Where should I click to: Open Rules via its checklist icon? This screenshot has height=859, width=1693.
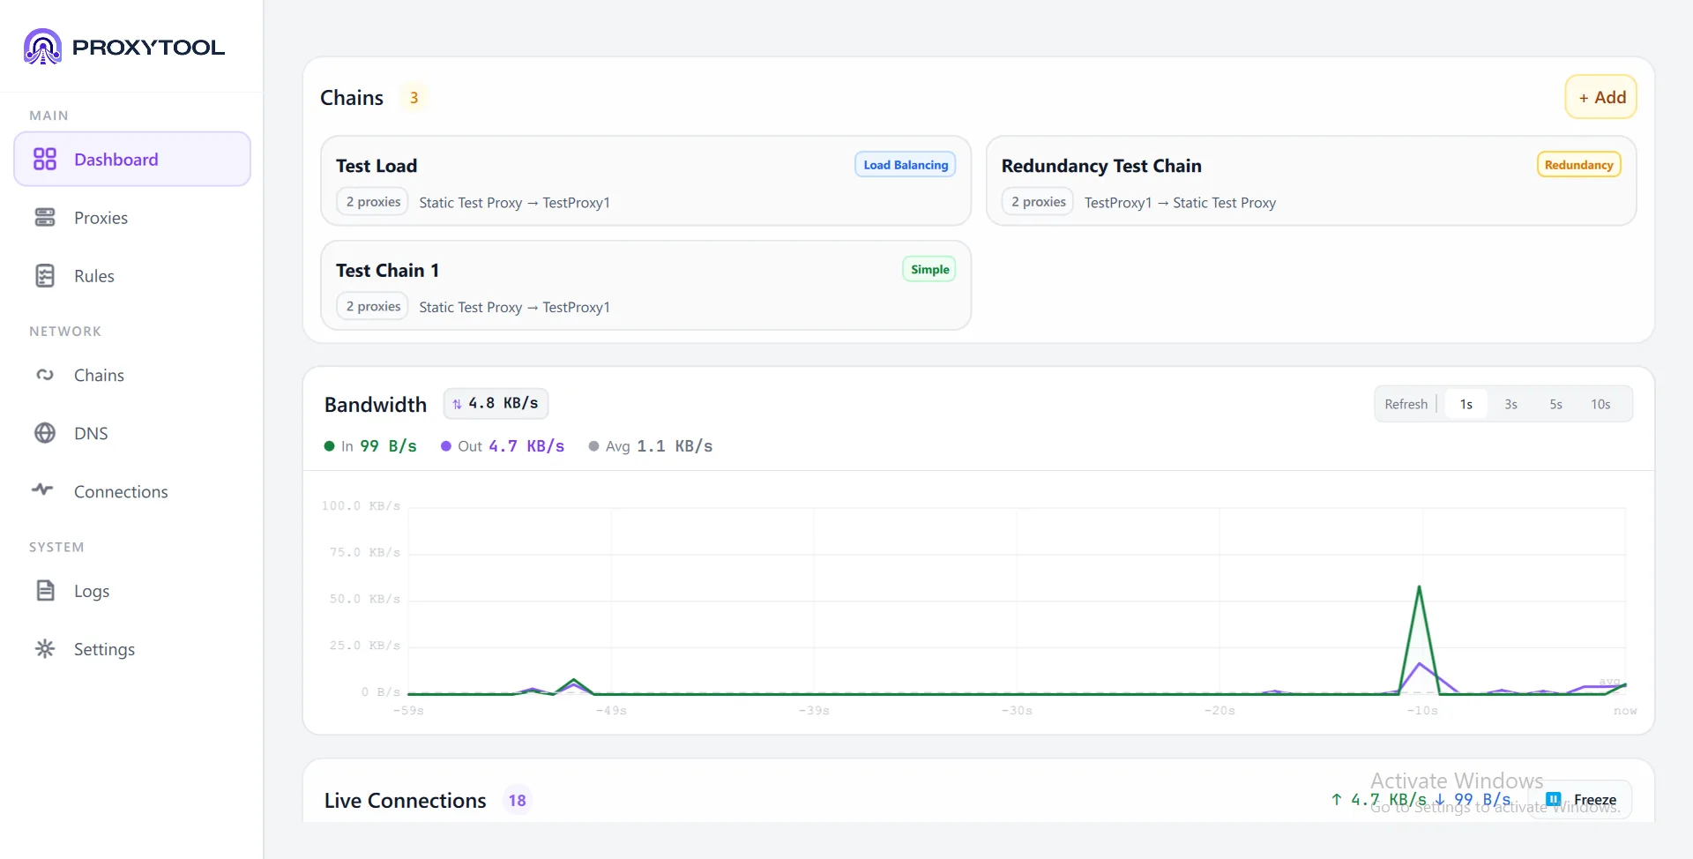[45, 275]
